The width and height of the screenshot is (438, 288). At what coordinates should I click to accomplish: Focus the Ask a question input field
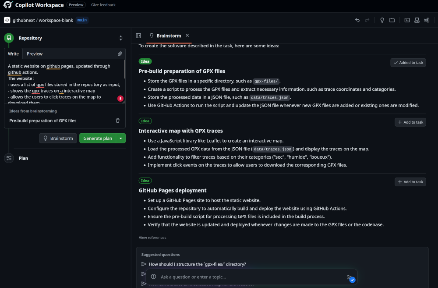251,277
